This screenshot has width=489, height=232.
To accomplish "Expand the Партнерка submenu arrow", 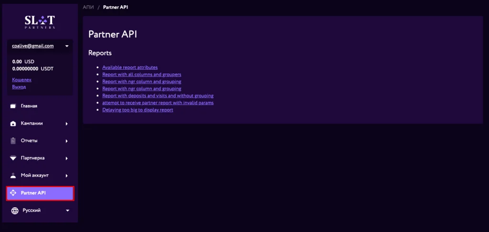I will [x=67, y=158].
